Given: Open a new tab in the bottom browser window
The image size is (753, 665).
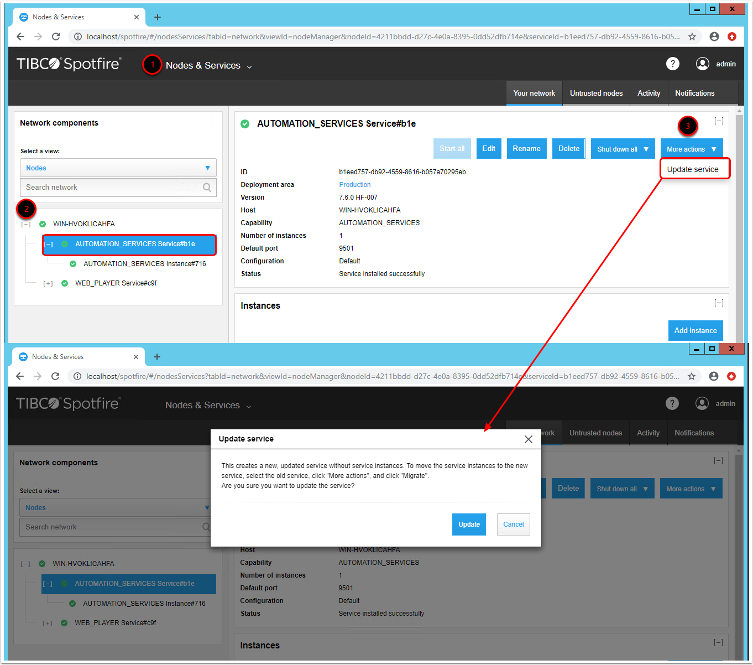Looking at the screenshot, I should [x=157, y=357].
